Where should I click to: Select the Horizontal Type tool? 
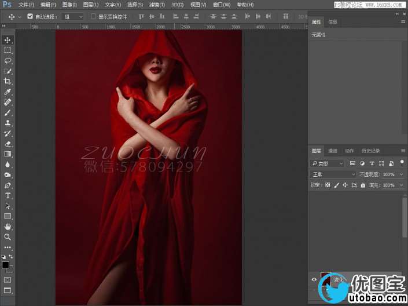8,195
